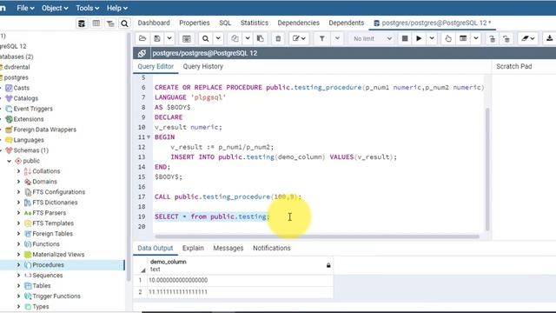
Task: Select the Query Editor tab
Action: [x=156, y=66]
